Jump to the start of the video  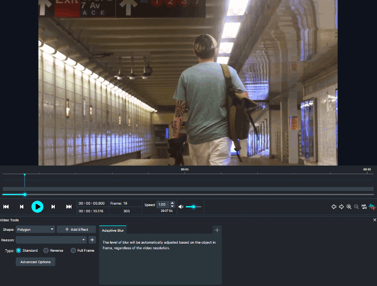[6, 207]
